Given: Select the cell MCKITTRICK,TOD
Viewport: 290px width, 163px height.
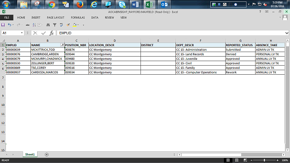Looking at the screenshot, I should tap(48, 50).
